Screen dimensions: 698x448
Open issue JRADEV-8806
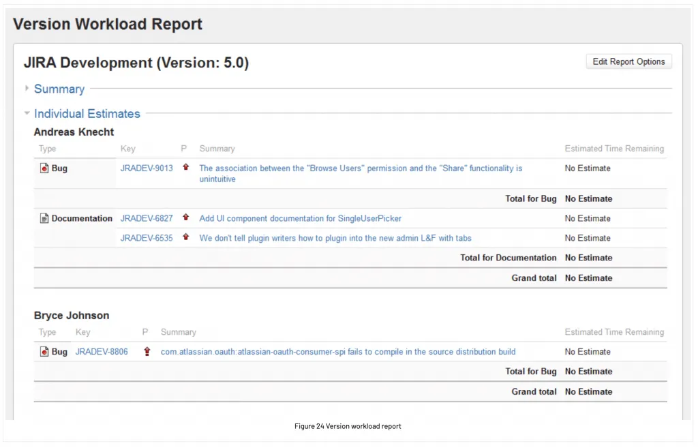[102, 351]
